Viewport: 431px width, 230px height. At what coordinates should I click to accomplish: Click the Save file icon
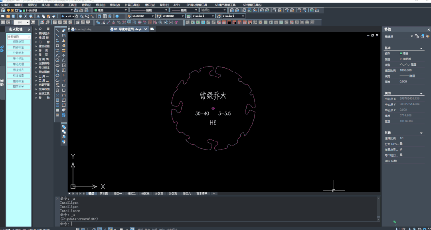click(x=13, y=16)
